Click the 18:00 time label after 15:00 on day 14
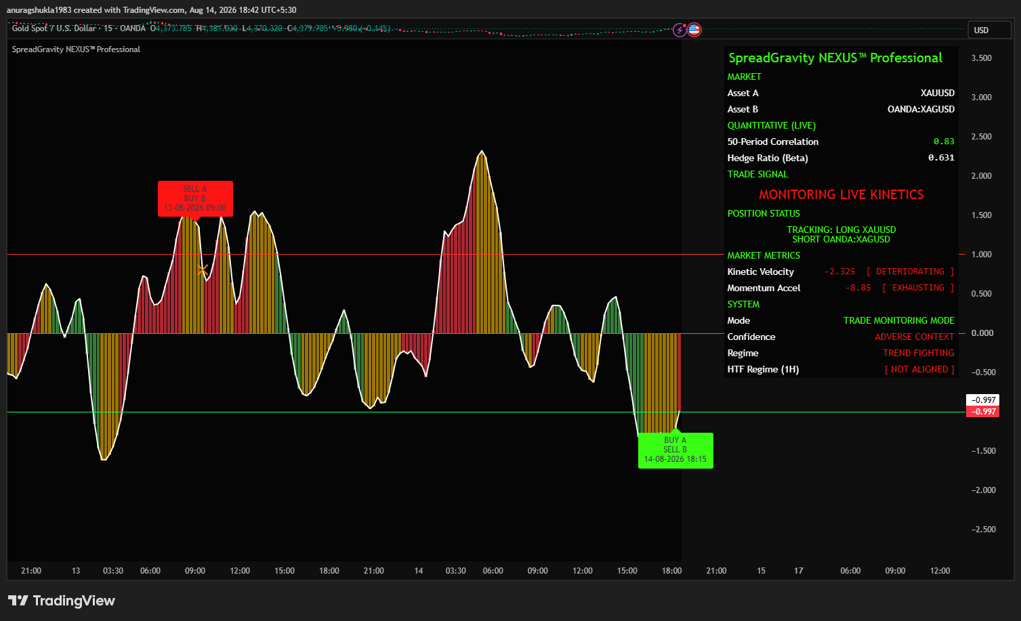The width and height of the screenshot is (1021, 621). (672, 571)
